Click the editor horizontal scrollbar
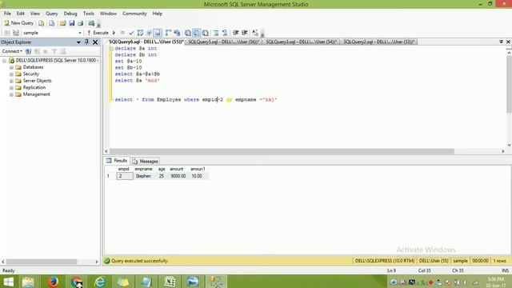512x288 pixels. (x=282, y=151)
